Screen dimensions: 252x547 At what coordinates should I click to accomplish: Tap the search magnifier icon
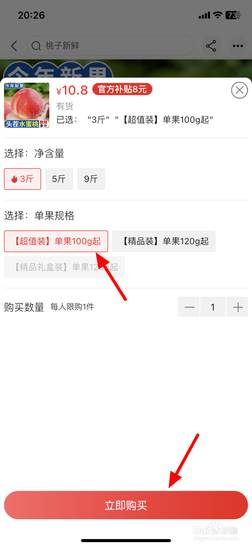pos(36,46)
